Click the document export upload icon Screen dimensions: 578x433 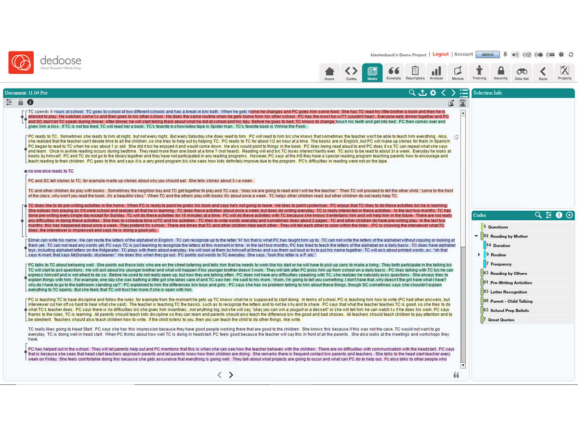422,93
